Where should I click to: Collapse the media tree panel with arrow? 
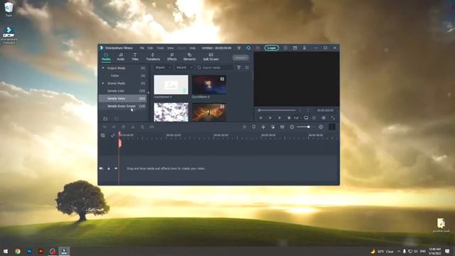point(149,93)
